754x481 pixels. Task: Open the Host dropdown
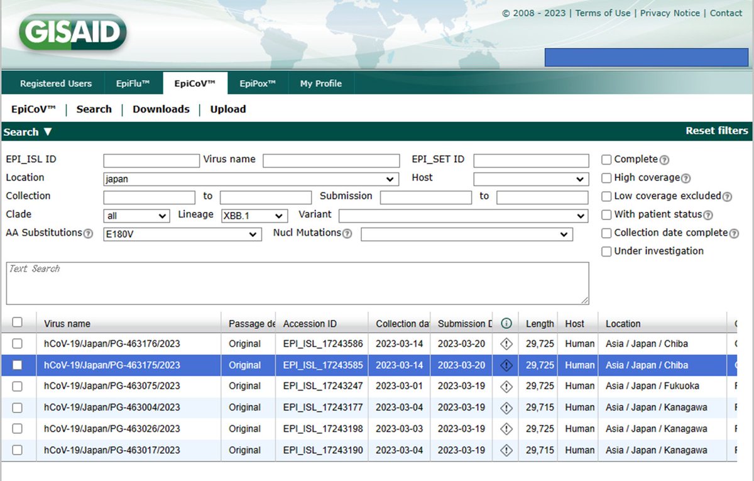tap(531, 179)
